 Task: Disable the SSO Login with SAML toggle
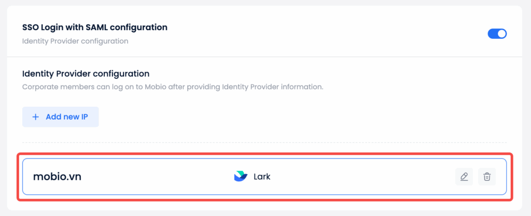coord(497,34)
